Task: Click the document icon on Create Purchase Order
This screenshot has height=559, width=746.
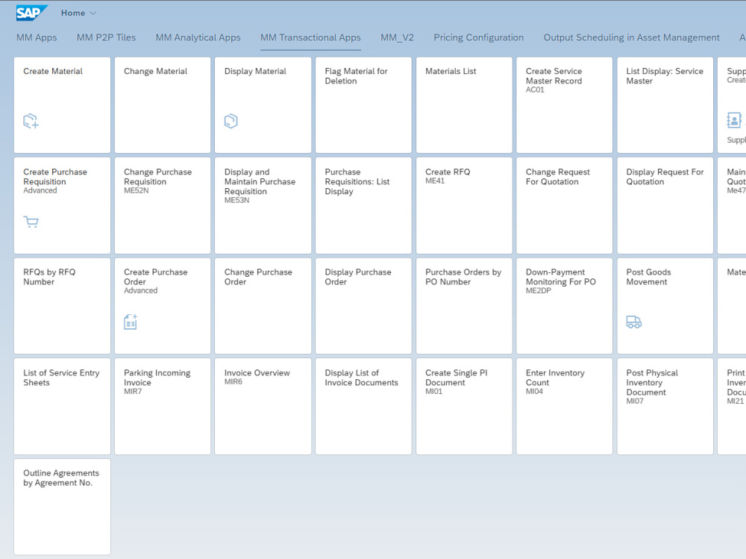Action: tap(131, 322)
